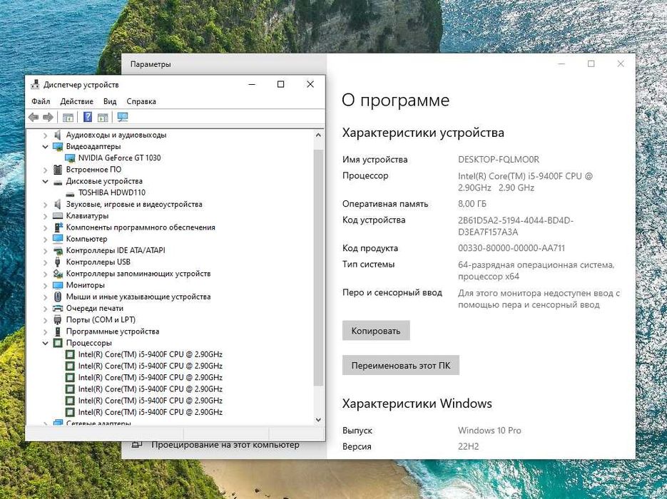Click the blue Help question-mark toolbar icon
Viewport: 667px width, 499px height.
(x=88, y=117)
